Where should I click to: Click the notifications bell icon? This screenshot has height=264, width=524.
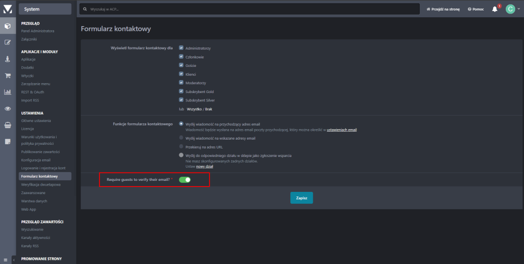coord(495,9)
